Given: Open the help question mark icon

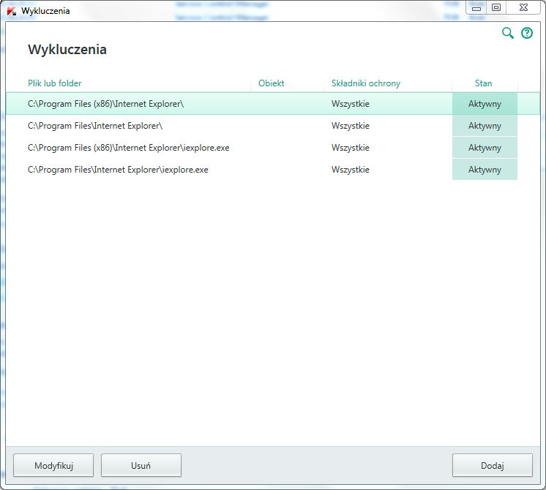Looking at the screenshot, I should coord(527,33).
